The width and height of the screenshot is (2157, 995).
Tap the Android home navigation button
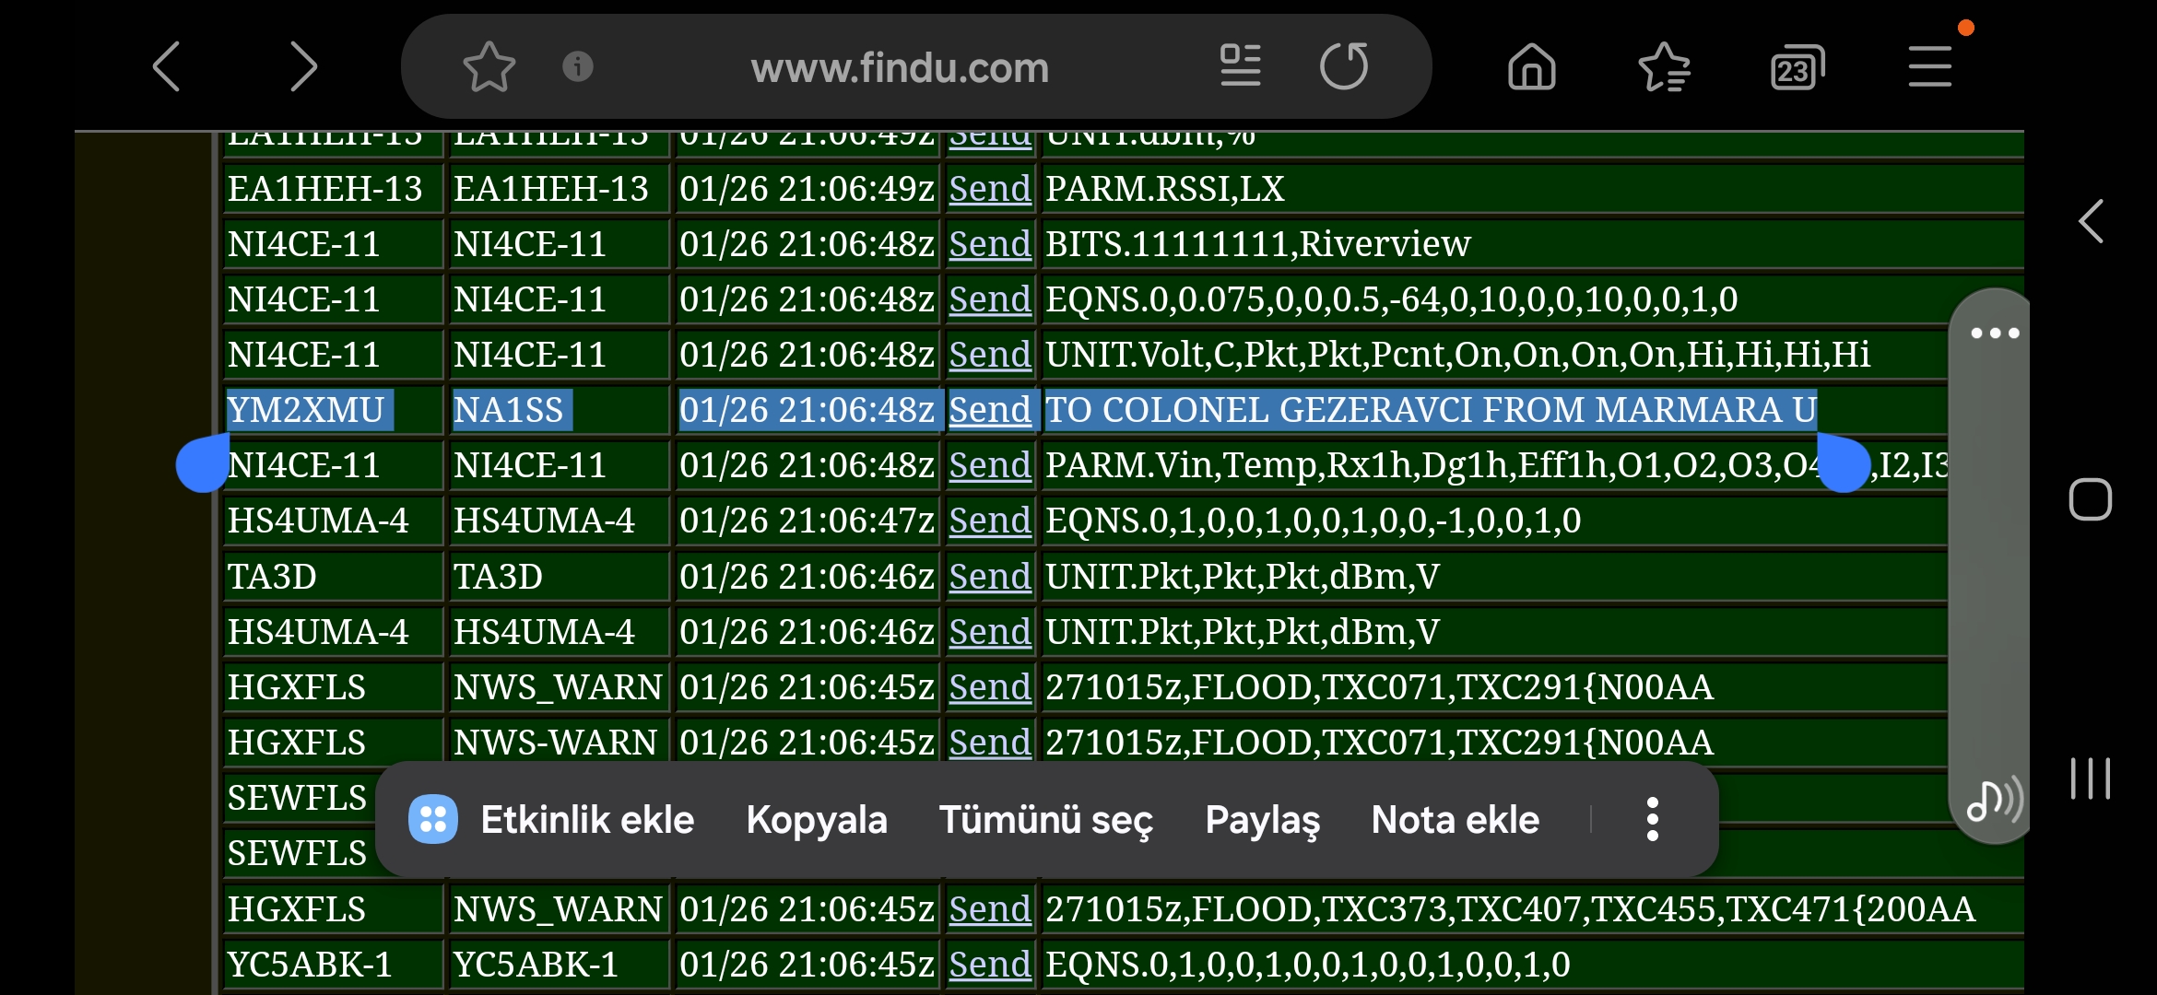pyautogui.click(x=2091, y=500)
